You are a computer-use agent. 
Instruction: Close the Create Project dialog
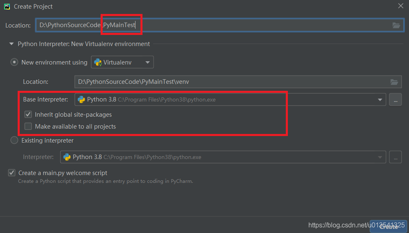[401, 6]
